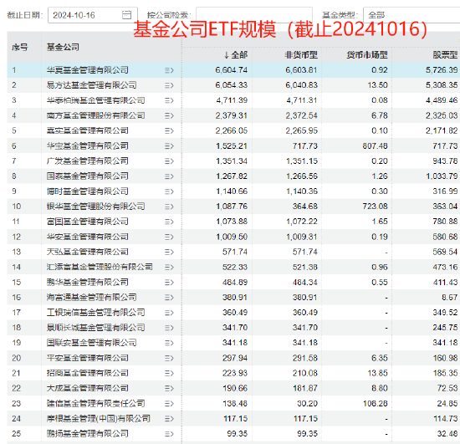This screenshot has height=444, width=460.
Task: Select company name 银华基金管理股份有限公司
Action: [95, 207]
